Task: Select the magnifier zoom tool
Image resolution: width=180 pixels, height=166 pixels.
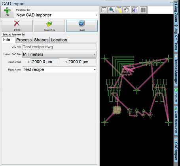Action: tap(112, 10)
